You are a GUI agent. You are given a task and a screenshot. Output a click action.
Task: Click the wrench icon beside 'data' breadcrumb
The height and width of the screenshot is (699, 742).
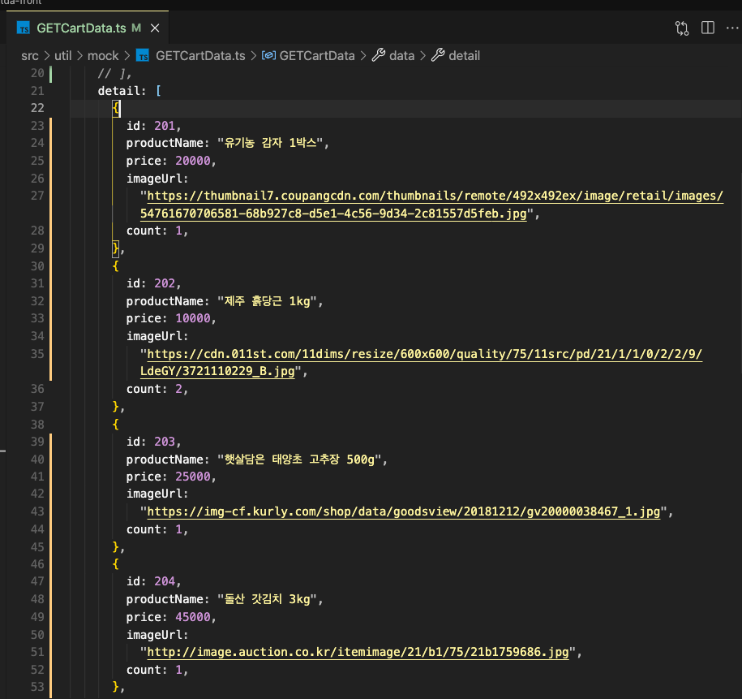pyautogui.click(x=378, y=55)
